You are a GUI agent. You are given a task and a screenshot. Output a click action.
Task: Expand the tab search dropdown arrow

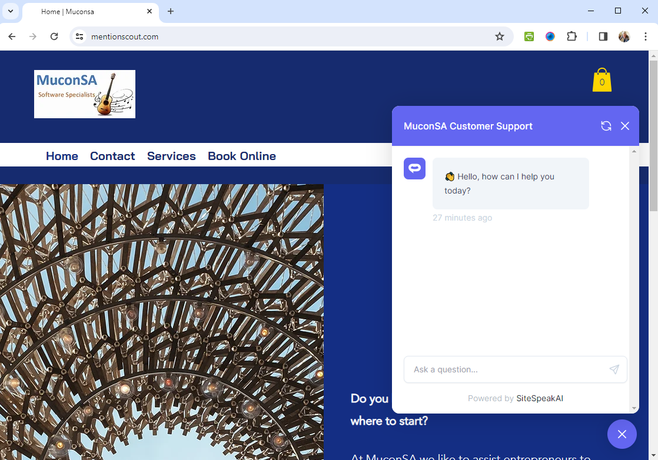[11, 11]
